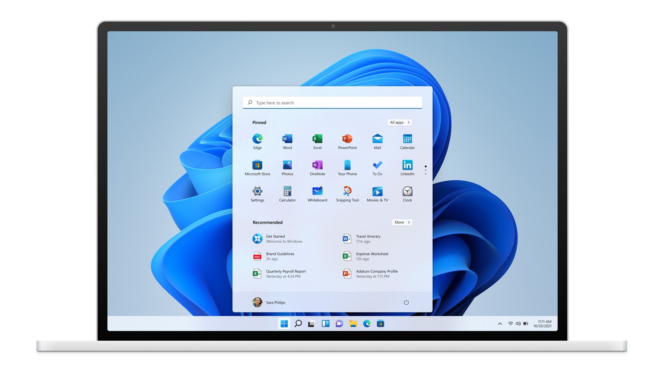
Task: Click All apps button
Action: tap(399, 122)
